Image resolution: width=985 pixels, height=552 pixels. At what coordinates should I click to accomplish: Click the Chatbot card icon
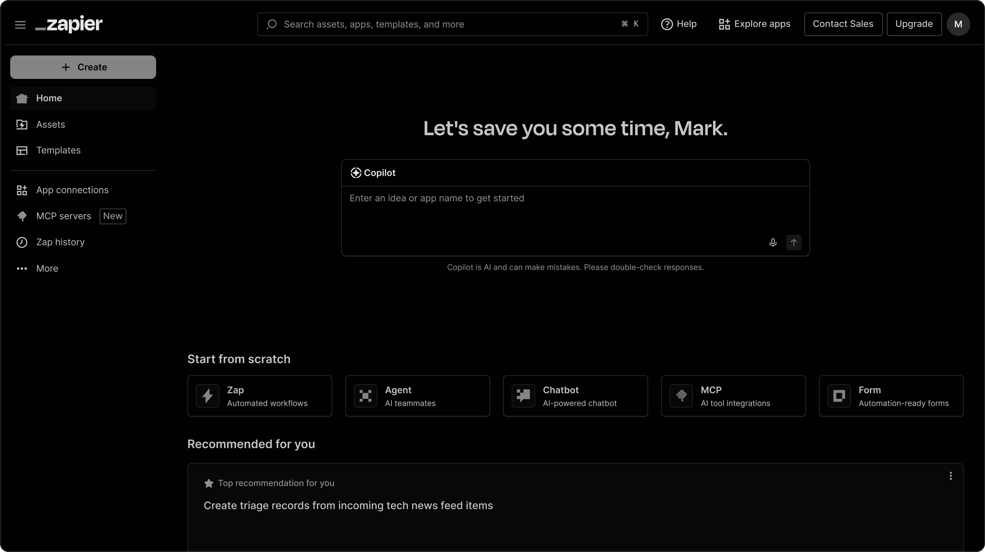(524, 396)
